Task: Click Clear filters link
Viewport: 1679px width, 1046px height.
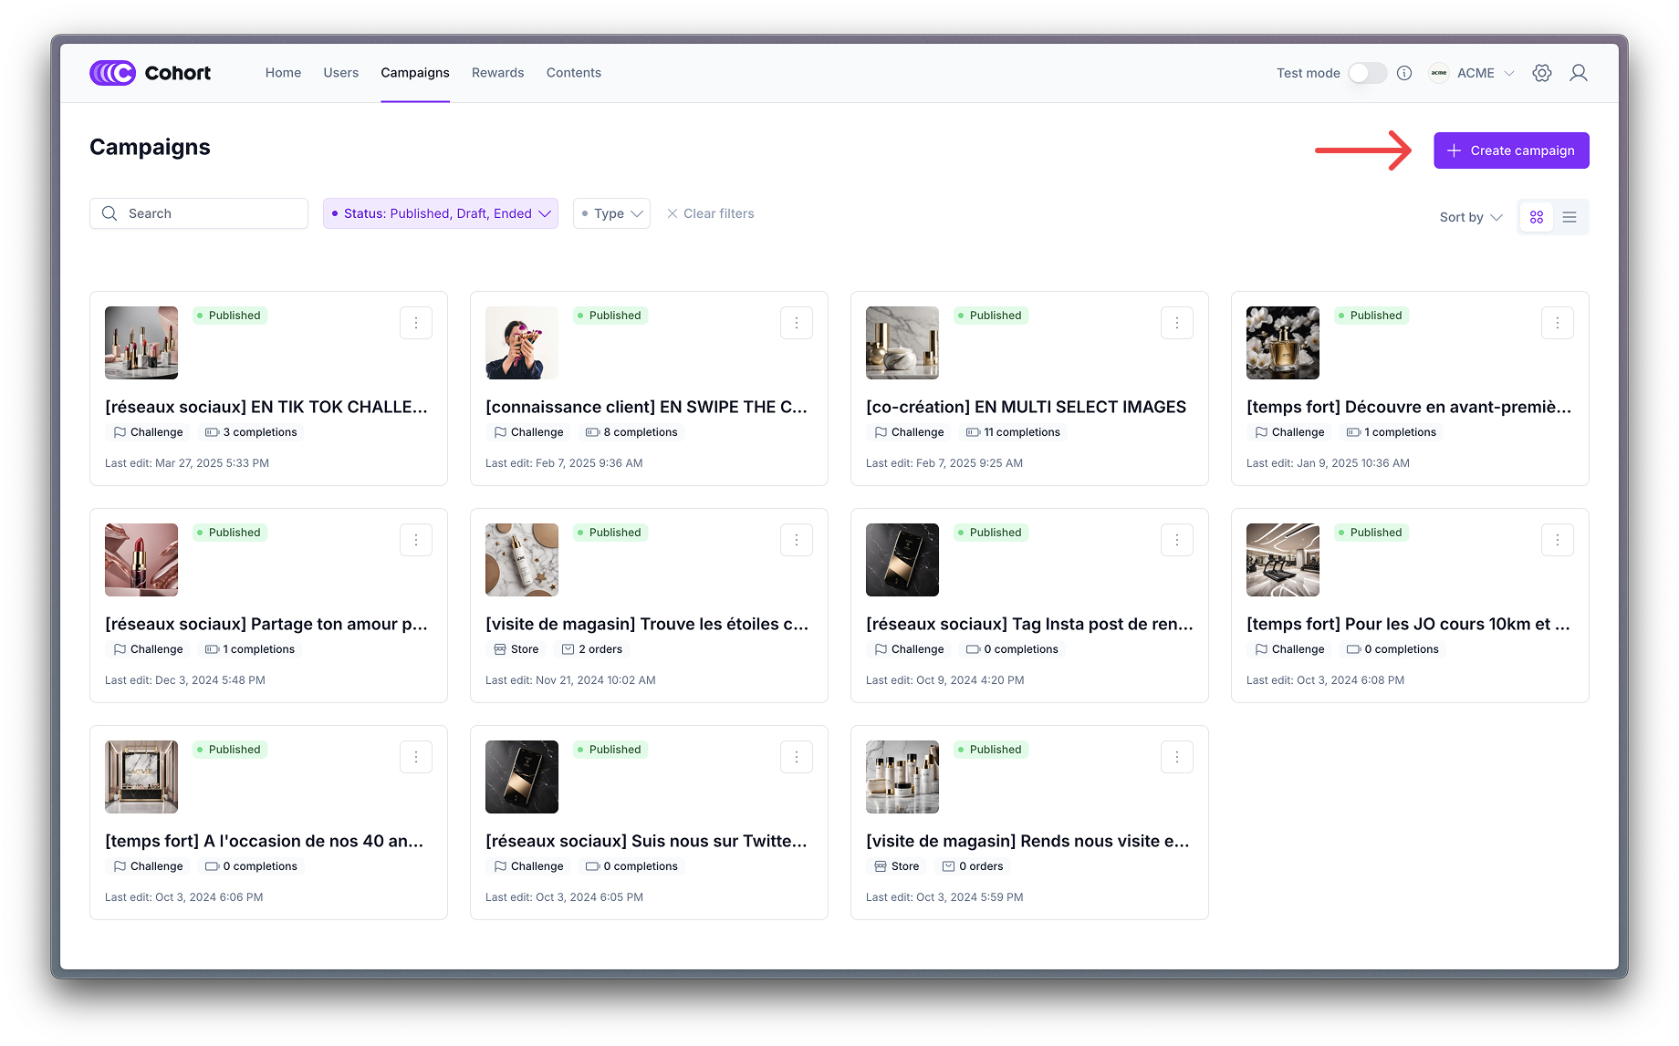Action: pyautogui.click(x=711, y=213)
